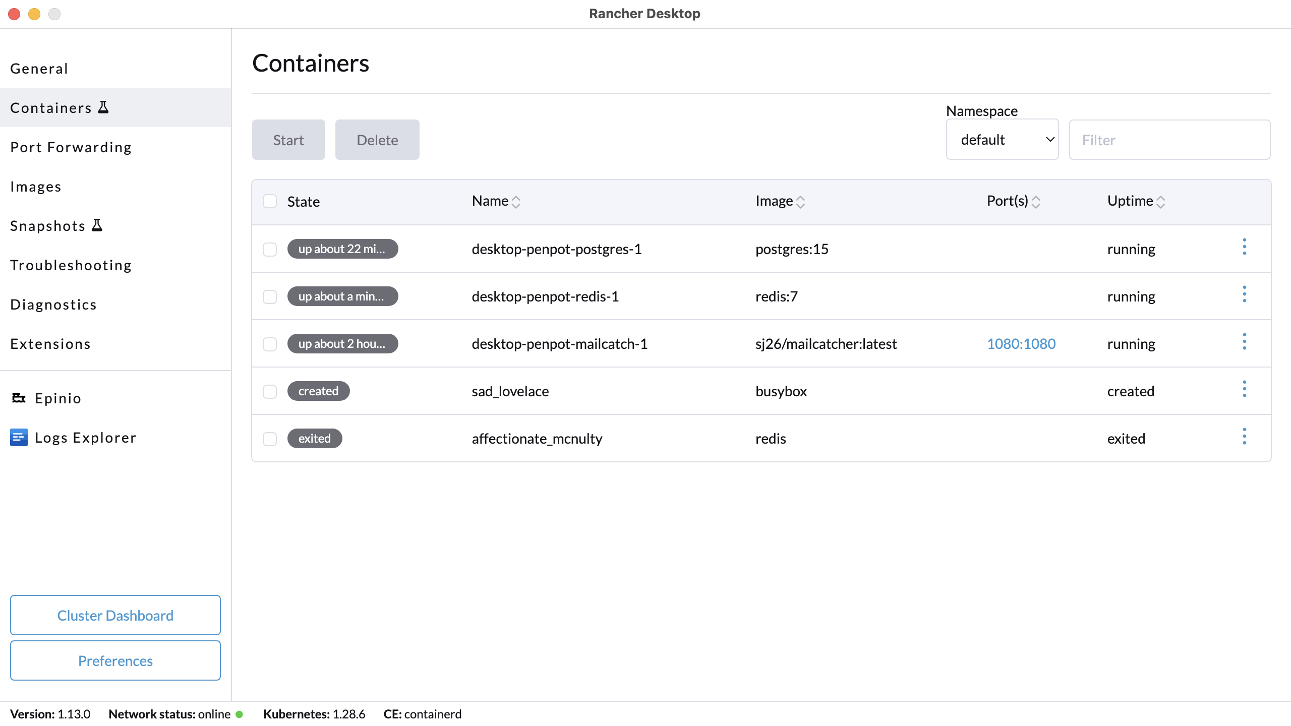Click the experimental flask icon beside Containers

tap(103, 107)
